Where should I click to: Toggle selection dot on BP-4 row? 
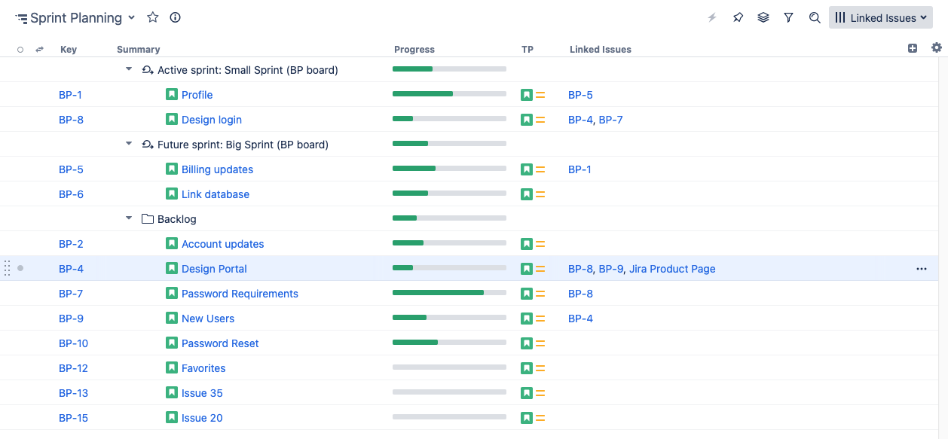(x=20, y=268)
